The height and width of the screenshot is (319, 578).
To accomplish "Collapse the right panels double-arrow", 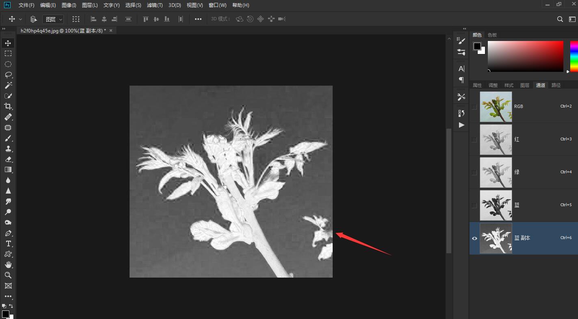I will (x=465, y=29).
